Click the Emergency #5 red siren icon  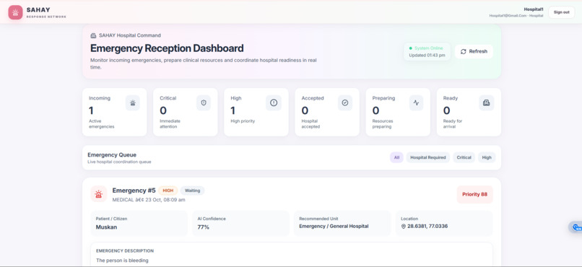click(98, 194)
